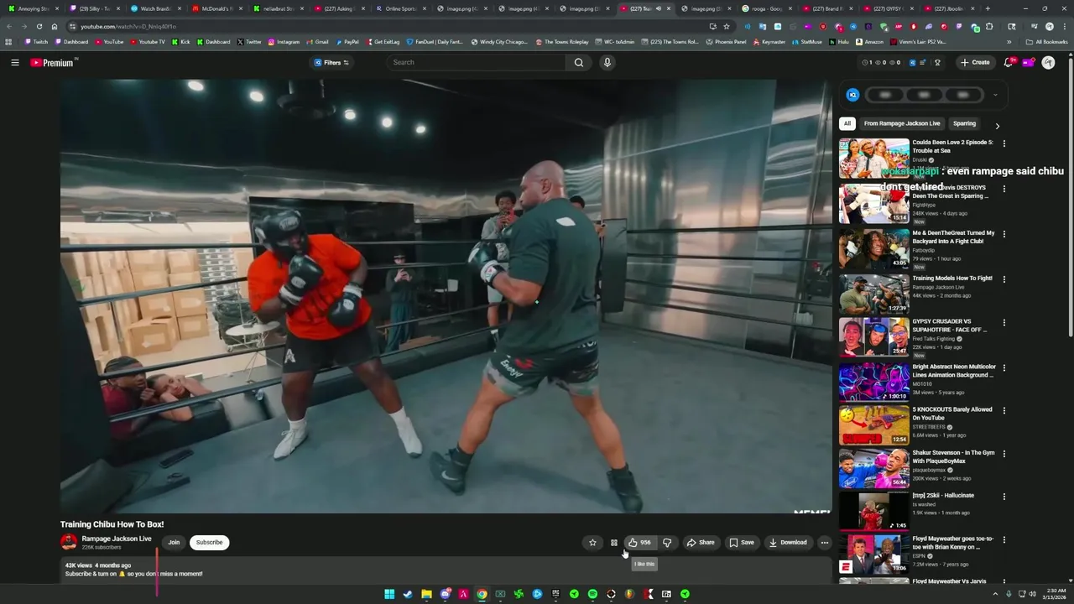Open 5 KNOCKOUTS Barely Allowed thumbnail

pos(874,425)
